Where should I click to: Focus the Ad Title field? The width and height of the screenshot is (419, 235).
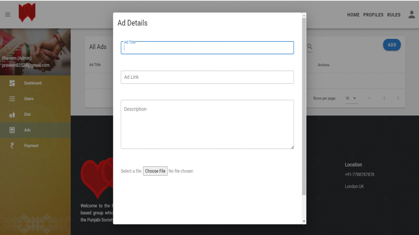coord(207,48)
